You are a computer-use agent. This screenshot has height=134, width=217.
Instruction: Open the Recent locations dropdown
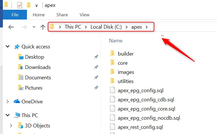(x=34, y=27)
